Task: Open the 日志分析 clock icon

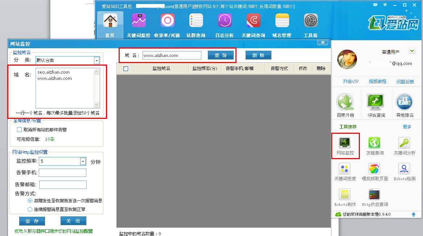Action: 225,21
